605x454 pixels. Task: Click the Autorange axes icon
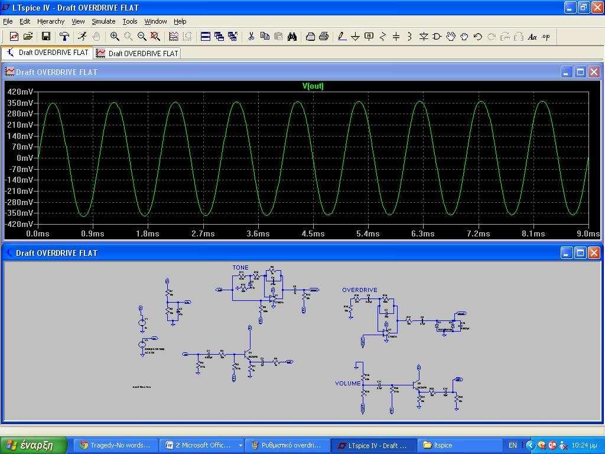click(x=174, y=37)
